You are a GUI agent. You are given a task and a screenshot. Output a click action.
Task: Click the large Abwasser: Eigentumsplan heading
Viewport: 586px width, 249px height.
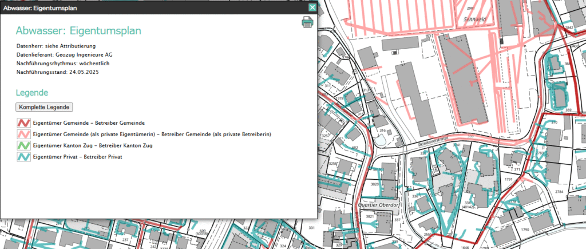[x=78, y=31]
